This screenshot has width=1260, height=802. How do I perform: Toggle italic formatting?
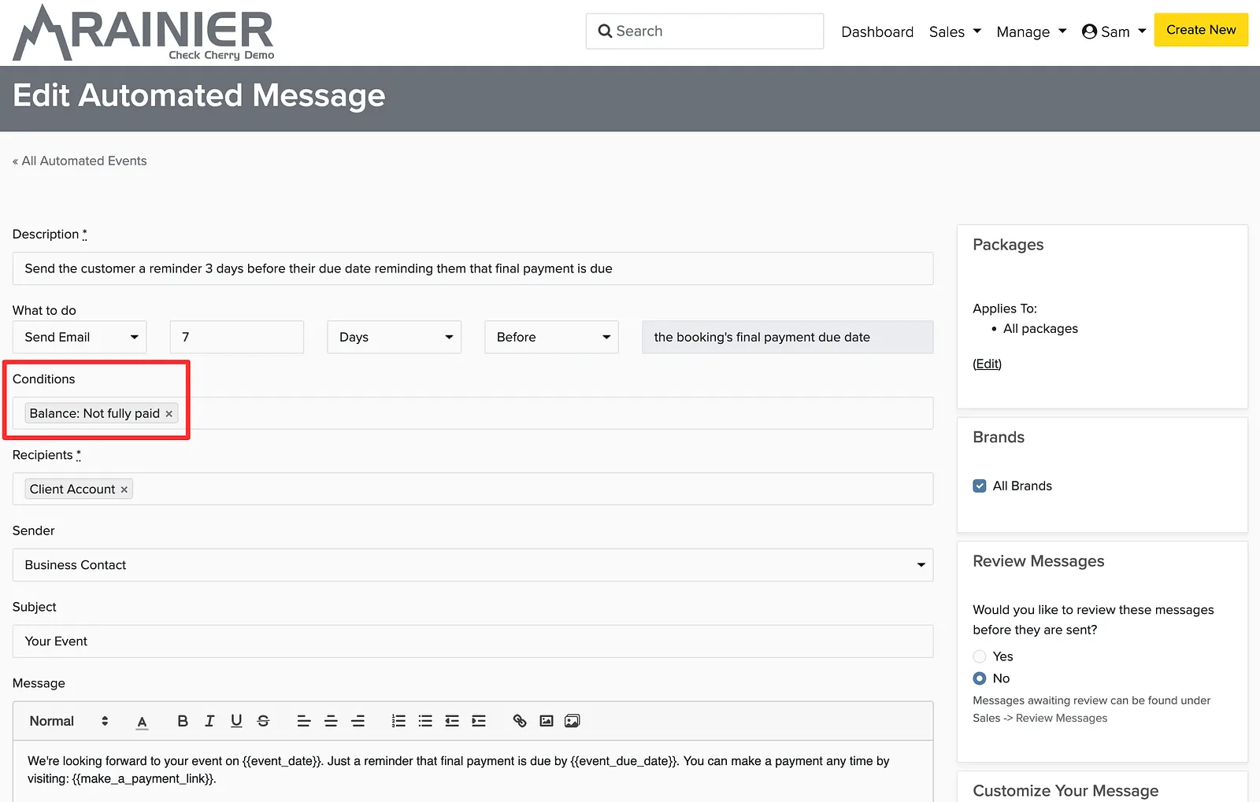point(209,721)
